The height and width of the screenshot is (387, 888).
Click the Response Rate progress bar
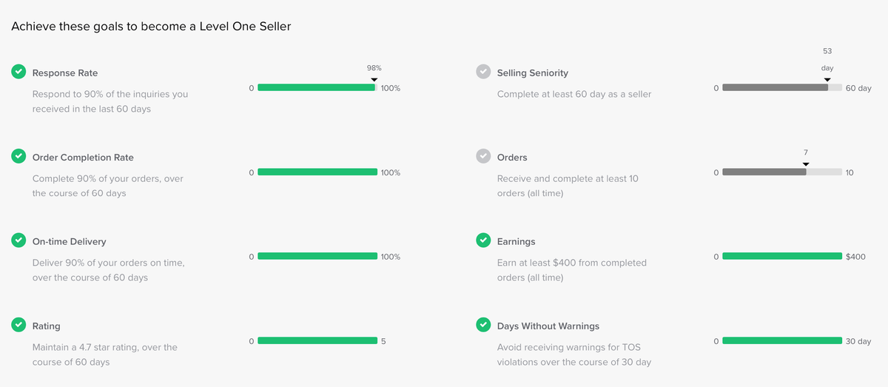(x=317, y=87)
